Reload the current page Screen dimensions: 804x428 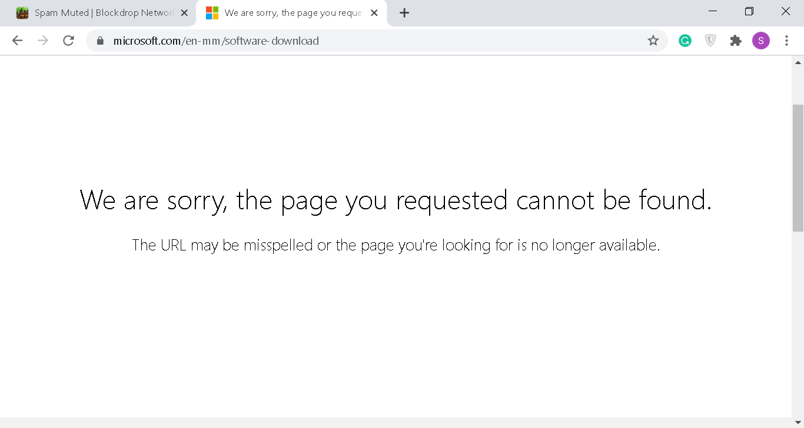point(68,41)
